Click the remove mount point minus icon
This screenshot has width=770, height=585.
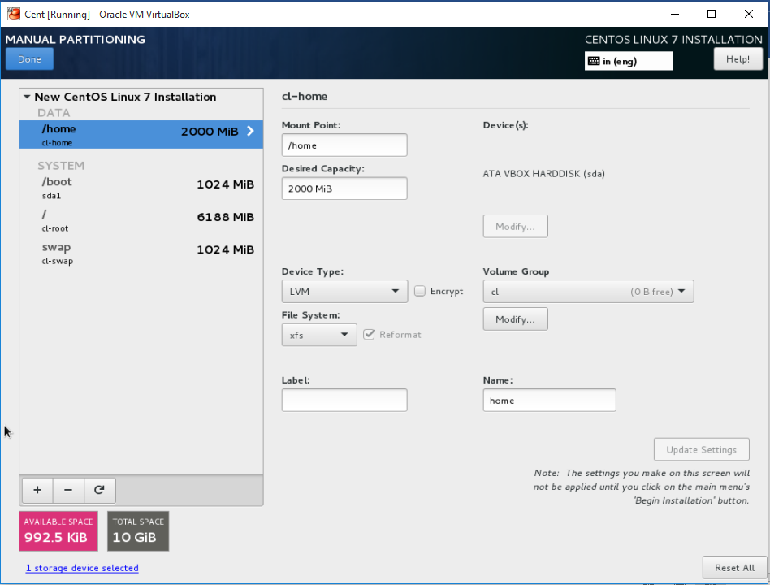68,490
